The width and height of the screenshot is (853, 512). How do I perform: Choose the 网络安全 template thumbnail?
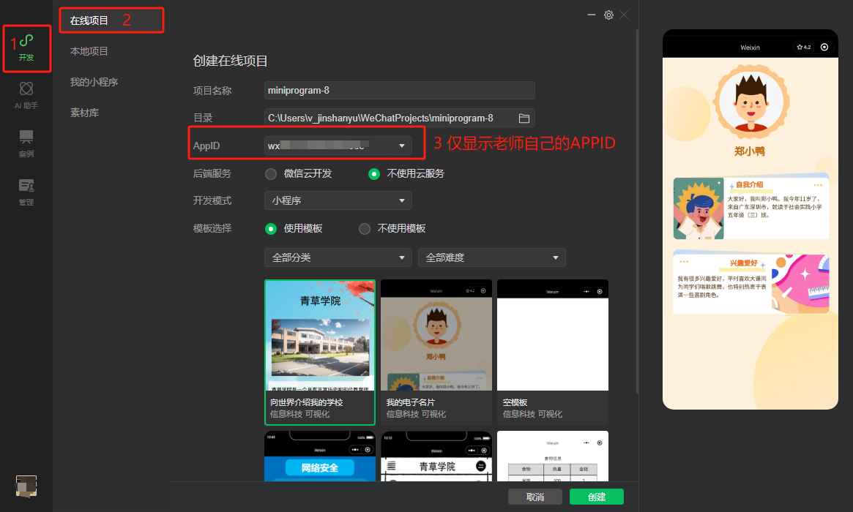(320, 456)
